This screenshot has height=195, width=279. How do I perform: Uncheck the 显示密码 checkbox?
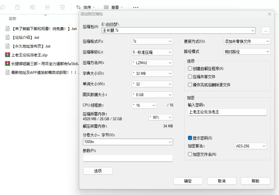(190, 138)
